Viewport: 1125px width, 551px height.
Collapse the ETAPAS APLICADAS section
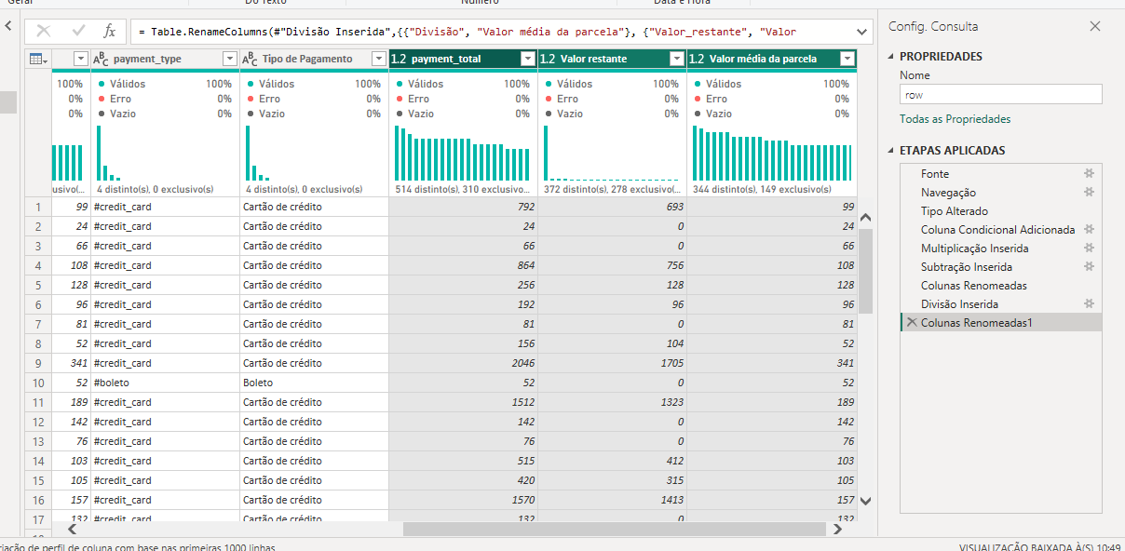point(890,151)
